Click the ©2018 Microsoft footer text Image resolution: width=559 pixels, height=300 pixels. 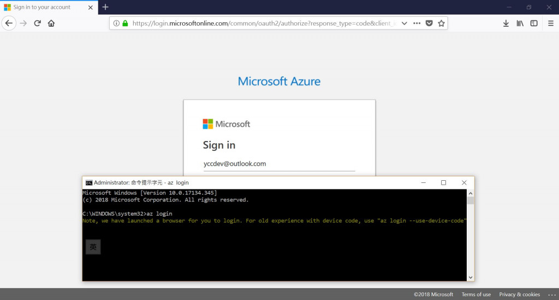[x=433, y=295]
